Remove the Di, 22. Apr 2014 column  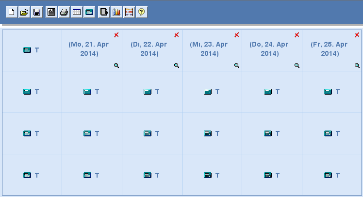tap(177, 35)
